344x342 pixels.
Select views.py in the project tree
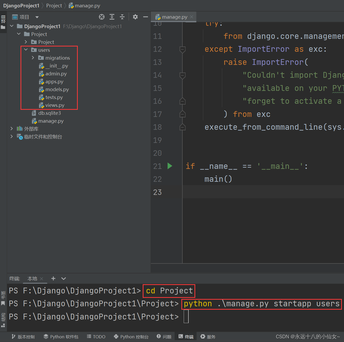(x=52, y=105)
